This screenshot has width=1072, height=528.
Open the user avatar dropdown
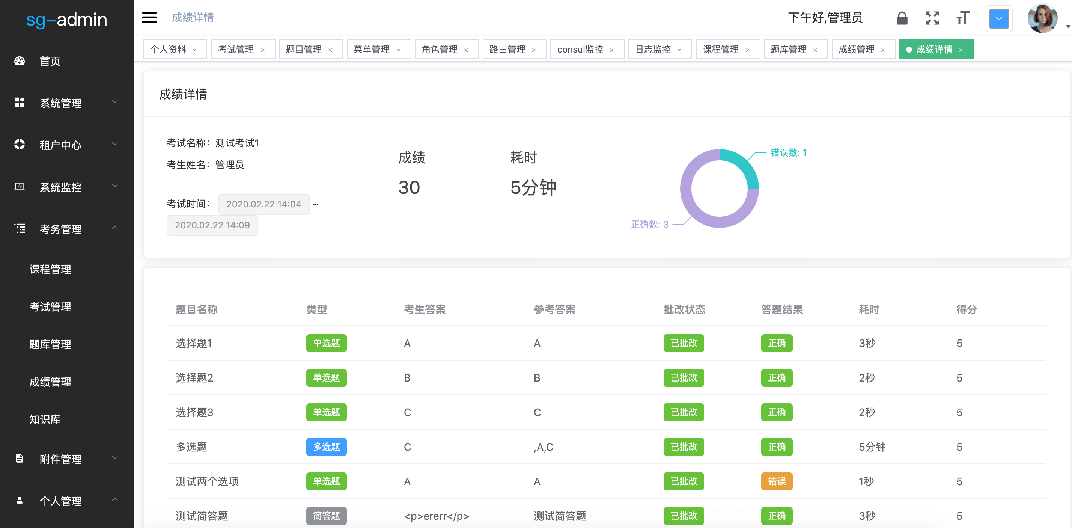click(1043, 18)
